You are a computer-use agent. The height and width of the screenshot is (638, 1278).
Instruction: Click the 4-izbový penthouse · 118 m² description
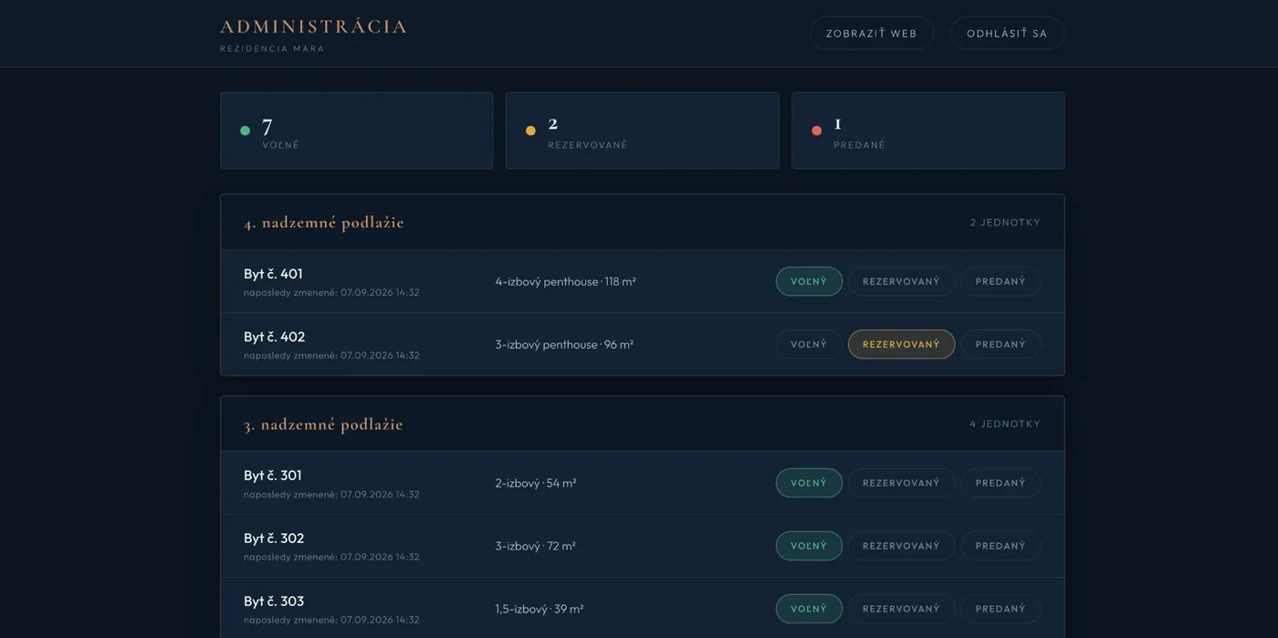(565, 282)
